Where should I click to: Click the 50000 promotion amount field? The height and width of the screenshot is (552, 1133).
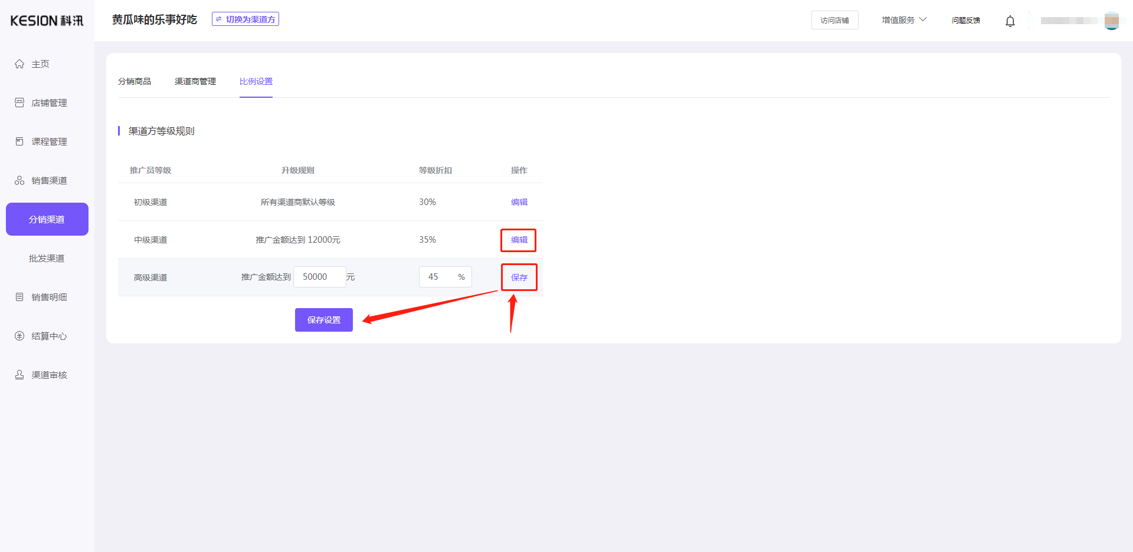coord(319,277)
